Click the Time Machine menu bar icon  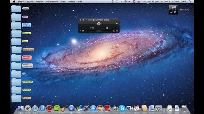(x=117, y=2)
